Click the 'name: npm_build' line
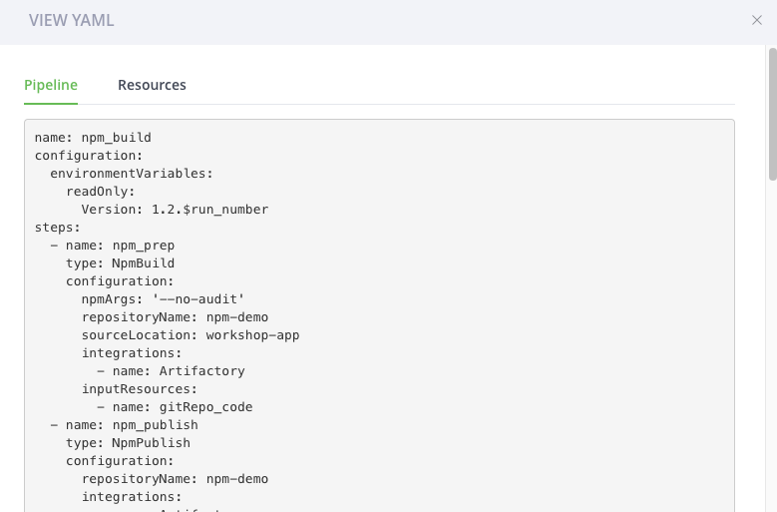This screenshot has height=512, width=777. [x=93, y=138]
